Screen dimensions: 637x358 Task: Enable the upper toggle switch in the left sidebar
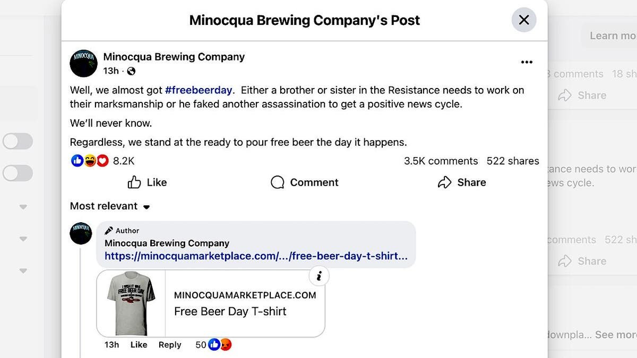18,141
